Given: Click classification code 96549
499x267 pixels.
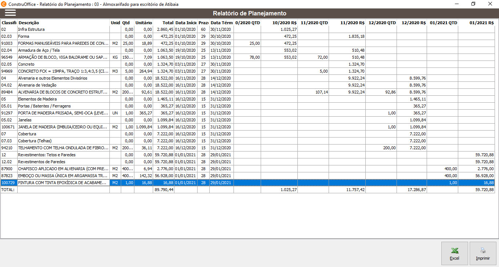Looking at the screenshot, I should 7,57.
